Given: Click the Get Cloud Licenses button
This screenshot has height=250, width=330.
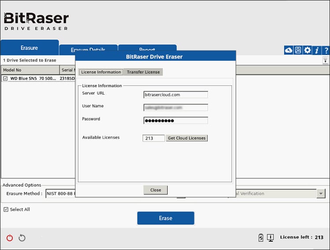Looking at the screenshot, I should pos(187,138).
